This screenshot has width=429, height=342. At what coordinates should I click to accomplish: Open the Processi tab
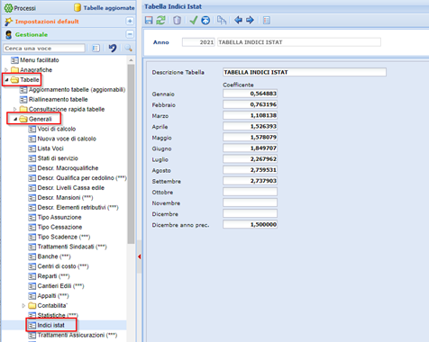pyautogui.click(x=20, y=8)
